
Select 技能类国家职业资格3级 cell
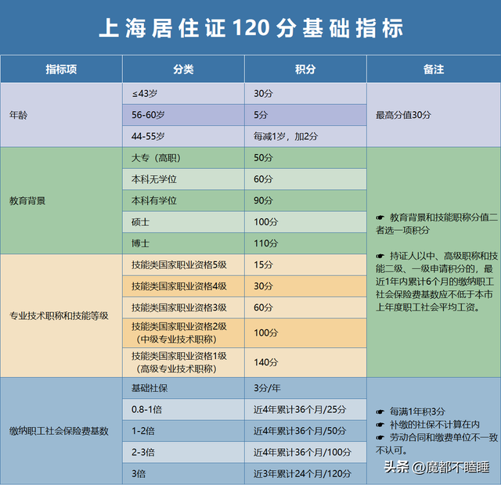[183, 307]
